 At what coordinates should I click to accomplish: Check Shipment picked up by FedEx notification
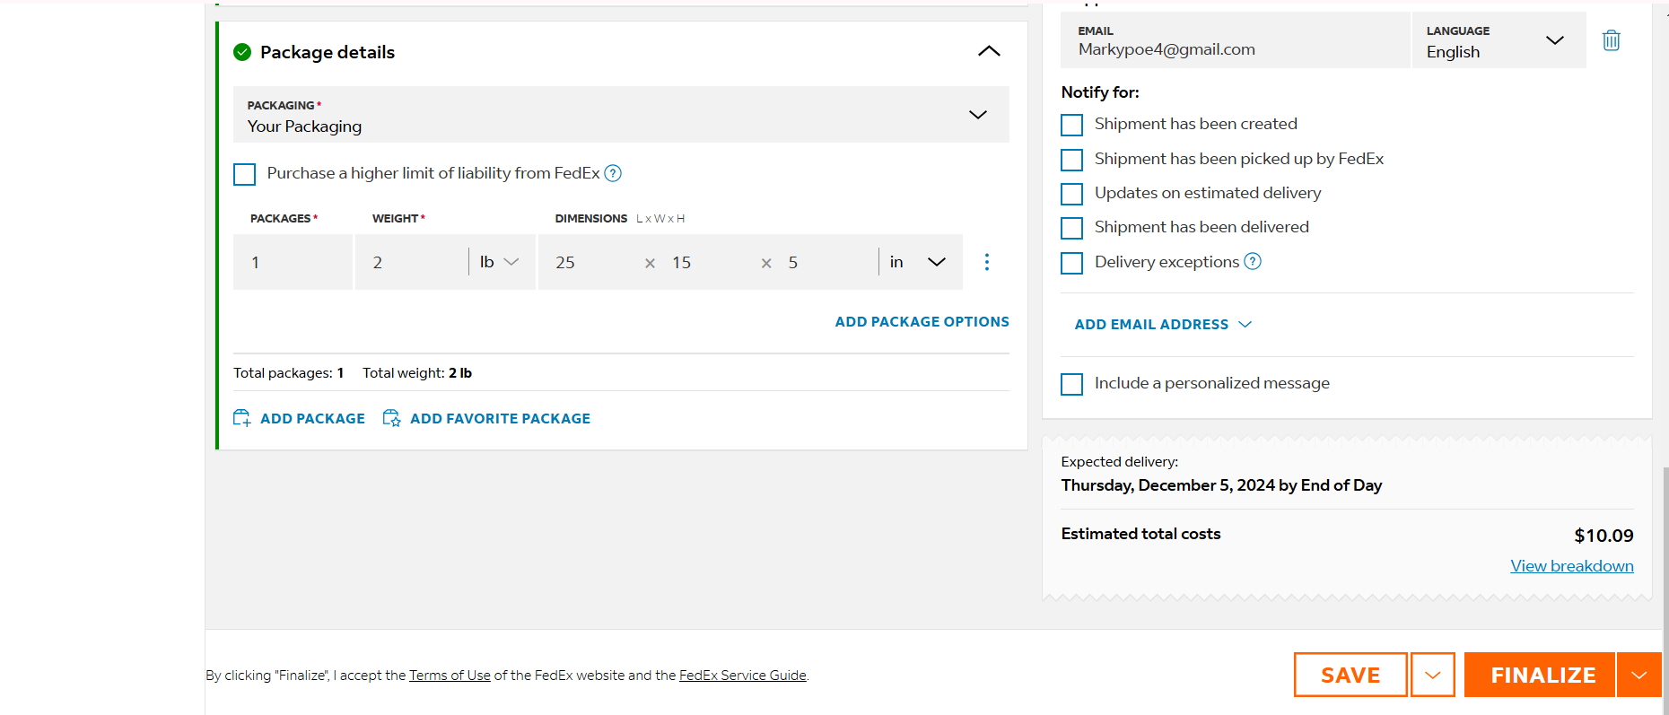point(1071,160)
